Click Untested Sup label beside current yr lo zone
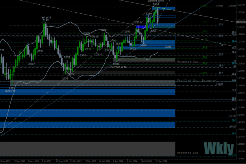The height and width of the screenshot is (164, 246). click(187, 62)
